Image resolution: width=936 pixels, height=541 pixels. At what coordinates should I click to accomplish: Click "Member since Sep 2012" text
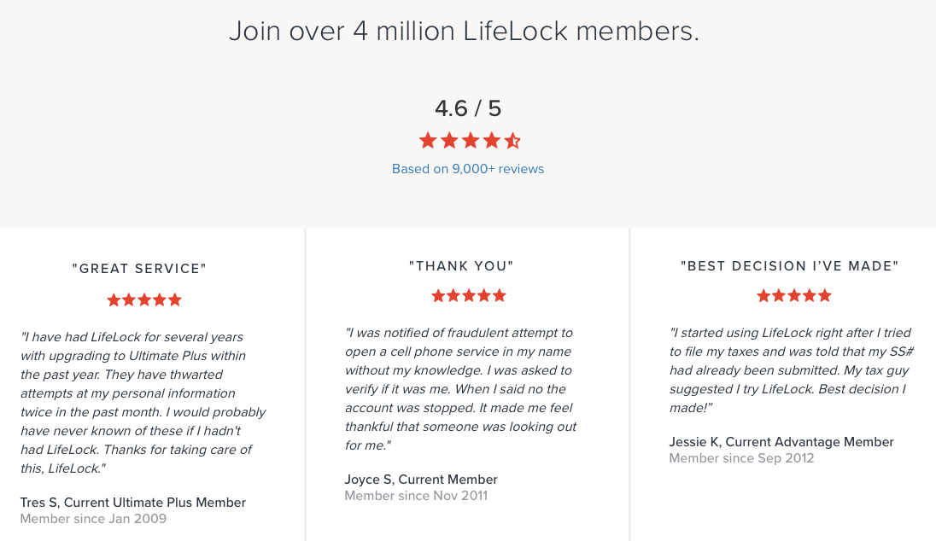741,458
